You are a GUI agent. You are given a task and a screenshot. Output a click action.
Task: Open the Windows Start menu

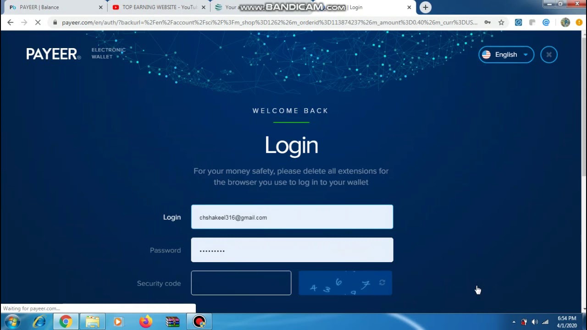(x=12, y=322)
